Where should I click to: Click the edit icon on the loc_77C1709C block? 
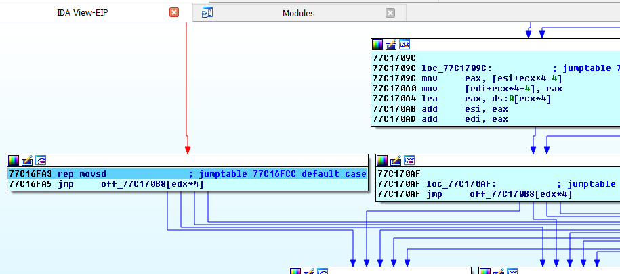pos(391,45)
